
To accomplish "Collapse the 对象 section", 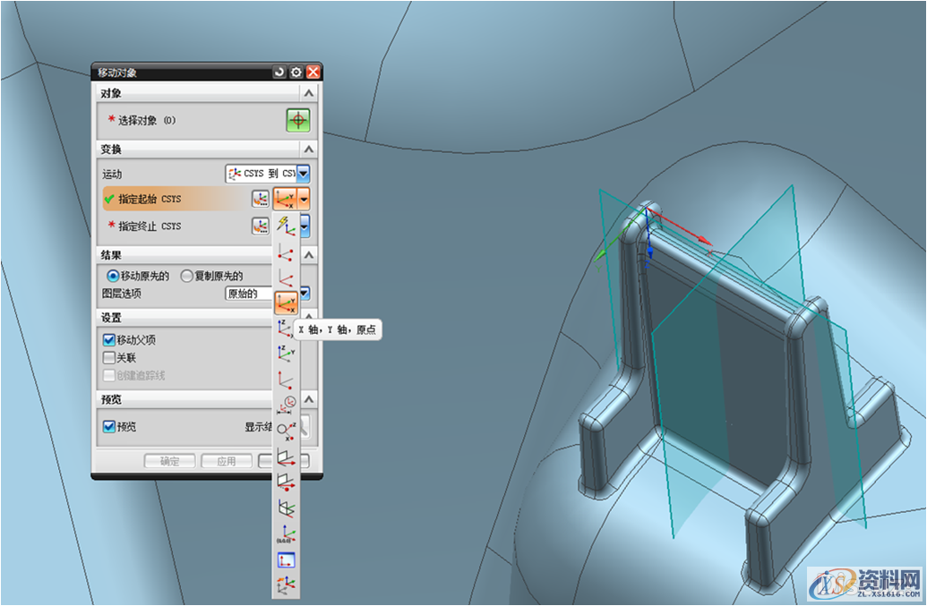I will (x=308, y=93).
